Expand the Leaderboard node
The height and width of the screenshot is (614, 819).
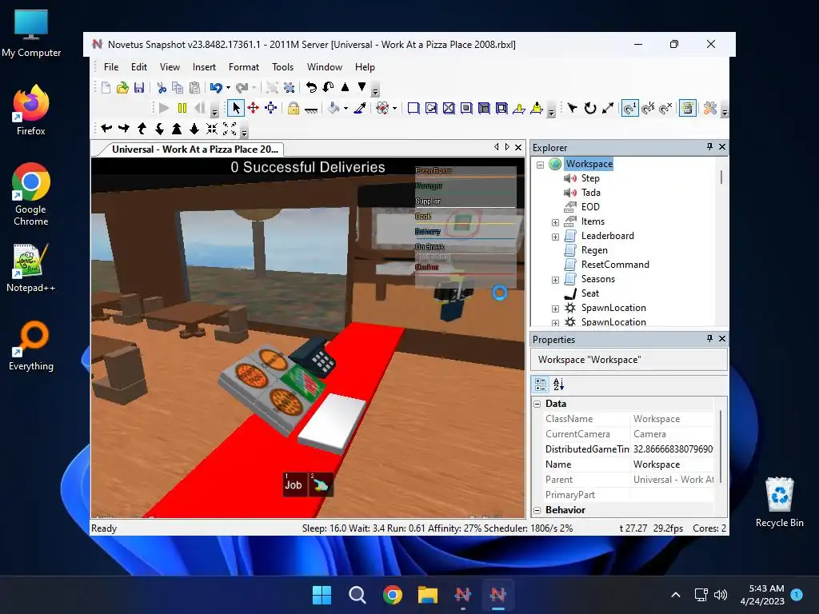point(555,237)
